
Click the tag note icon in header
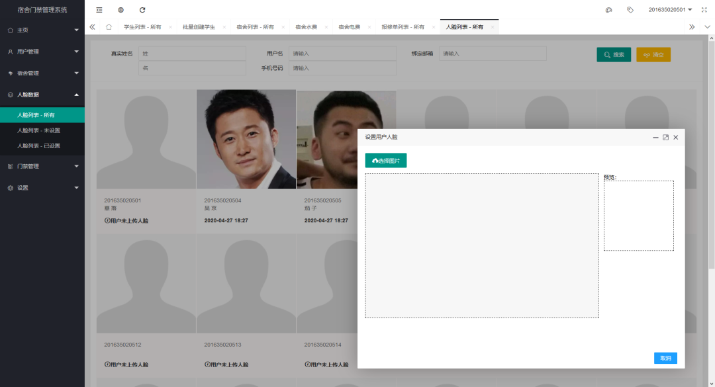(630, 10)
